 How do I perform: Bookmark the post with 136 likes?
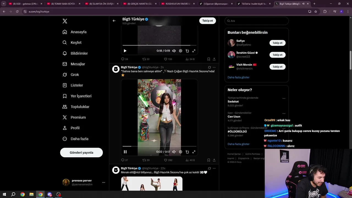point(209,59)
